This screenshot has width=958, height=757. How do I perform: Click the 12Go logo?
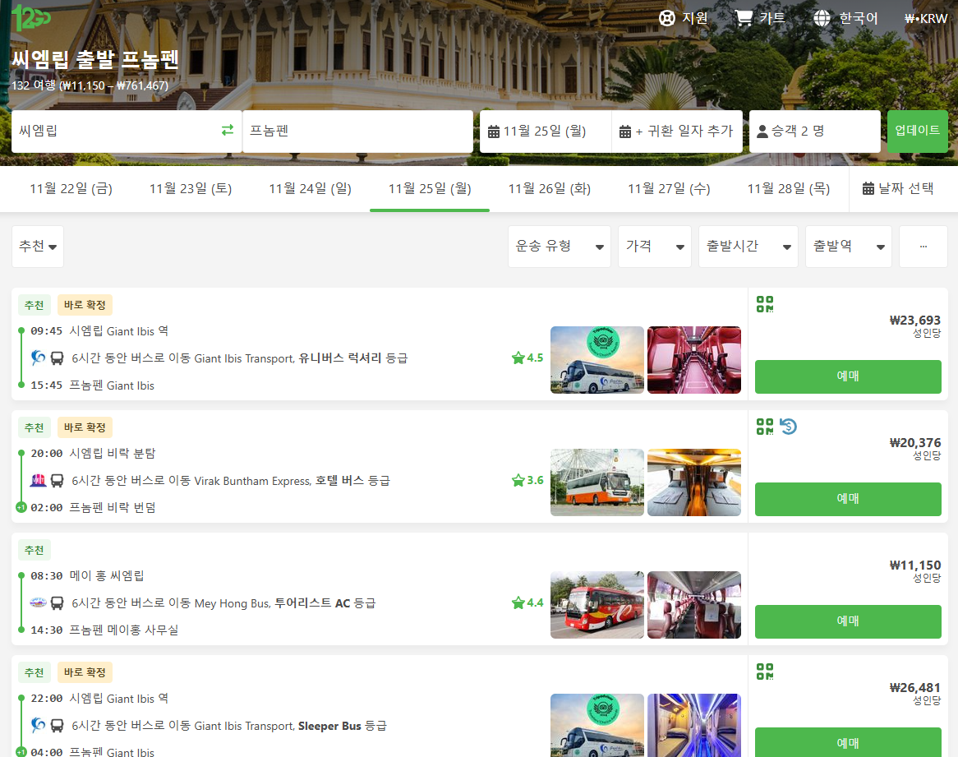[30, 16]
